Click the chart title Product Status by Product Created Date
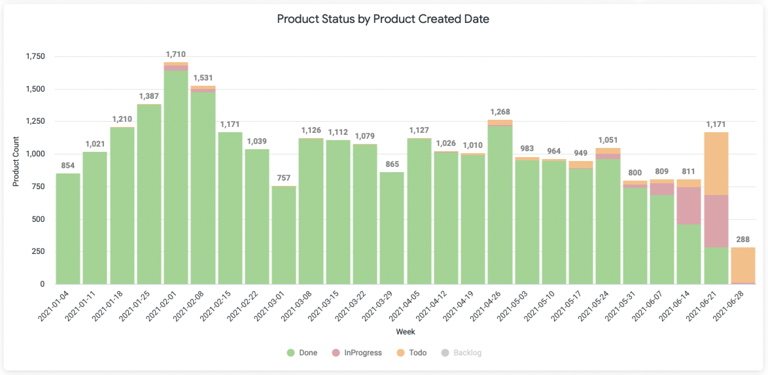Image resolution: width=768 pixels, height=375 pixels. [383, 19]
